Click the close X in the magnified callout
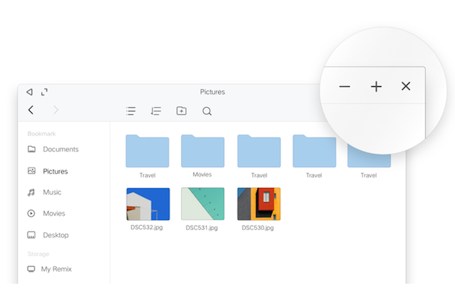Screen dimensions: 455x305 click(406, 86)
